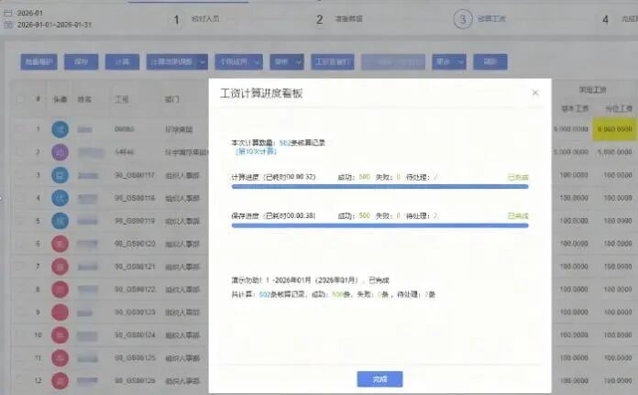Viewport: 638px width, 395px height.
Task: Click the red avatar for 90_GS00124
Action: click(60, 335)
